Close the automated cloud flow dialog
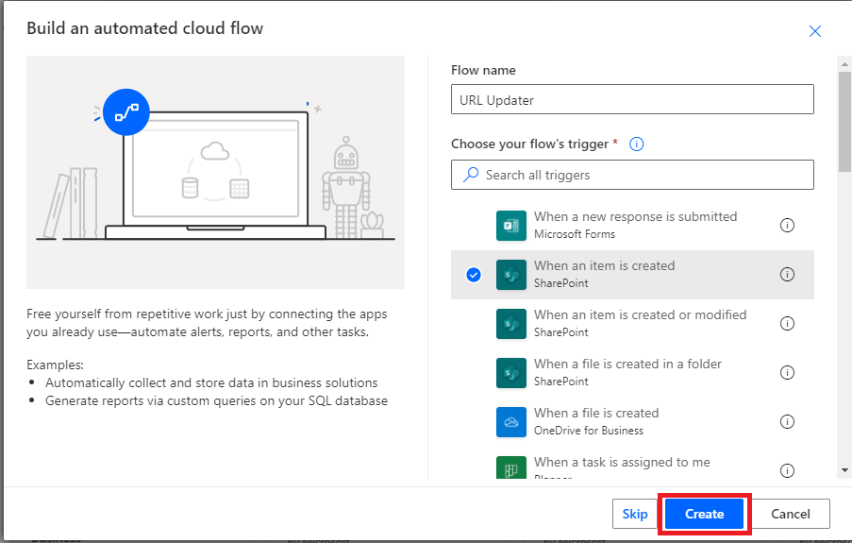This screenshot has height=543, width=852. 815,31
